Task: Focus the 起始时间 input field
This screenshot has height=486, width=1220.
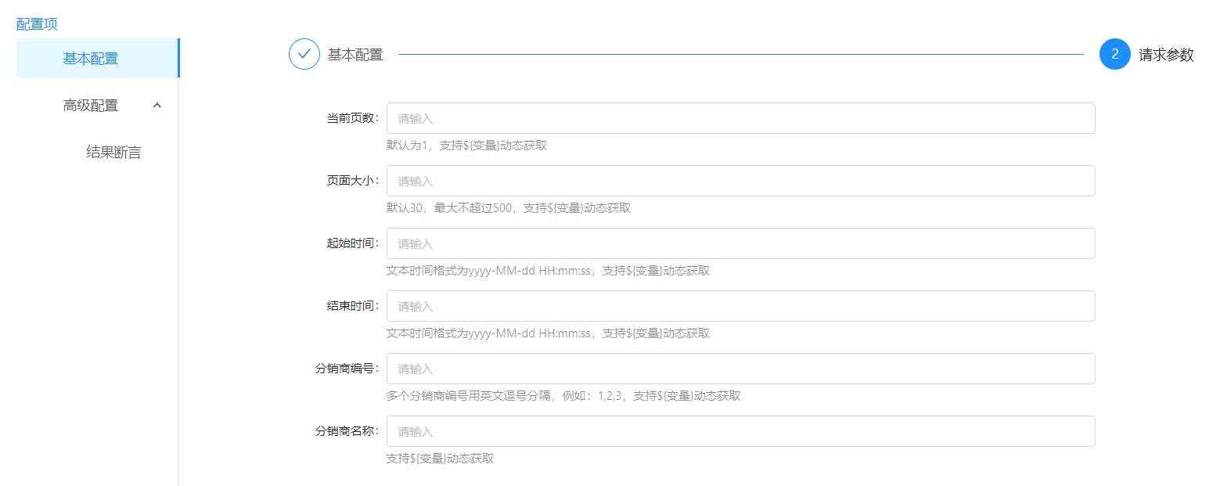Action: [x=740, y=243]
